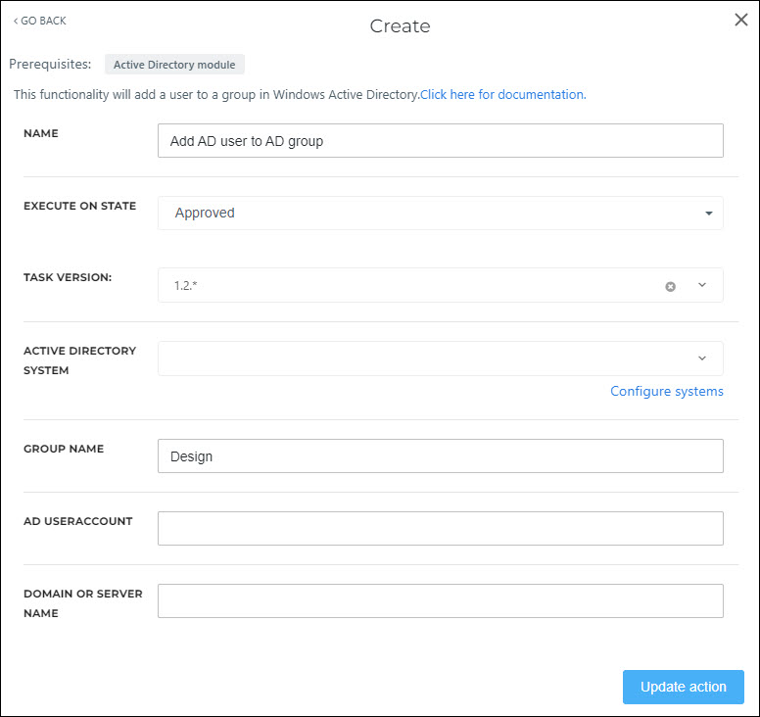Click the ACTIVE DIRECTORY SYSTEM label
This screenshot has width=760, height=717.
point(80,360)
